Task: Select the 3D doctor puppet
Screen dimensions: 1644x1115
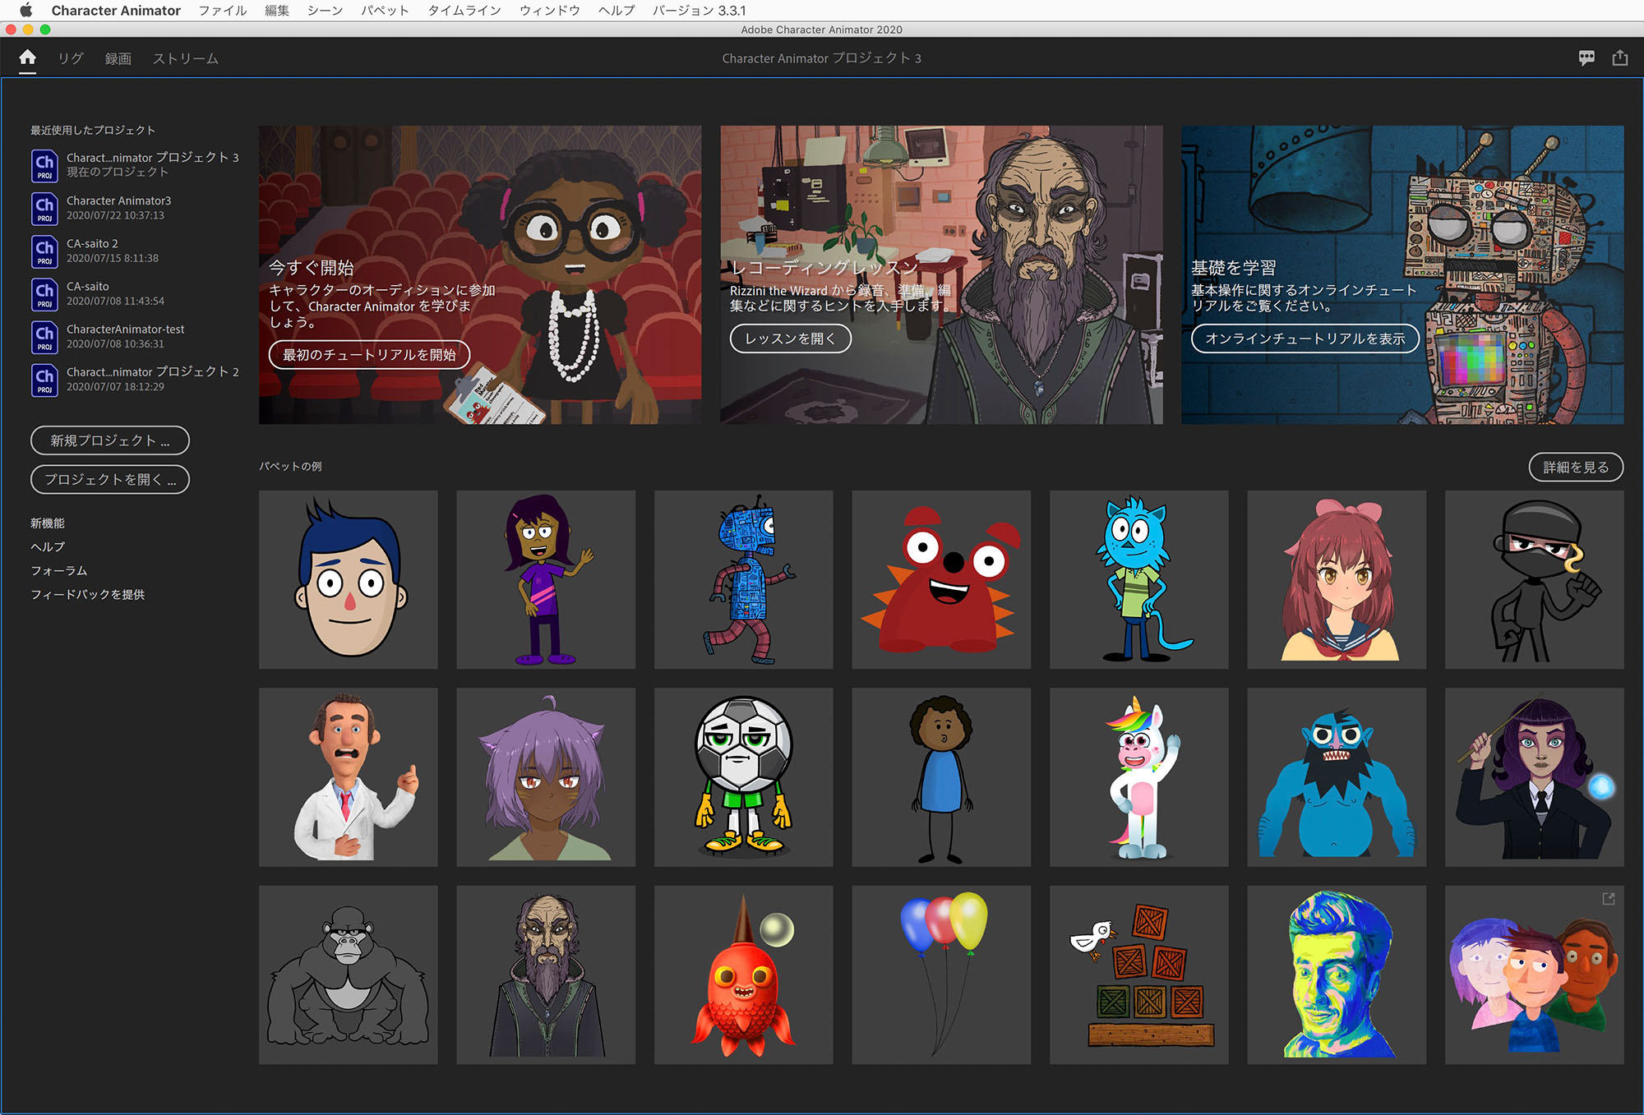Action: click(349, 777)
